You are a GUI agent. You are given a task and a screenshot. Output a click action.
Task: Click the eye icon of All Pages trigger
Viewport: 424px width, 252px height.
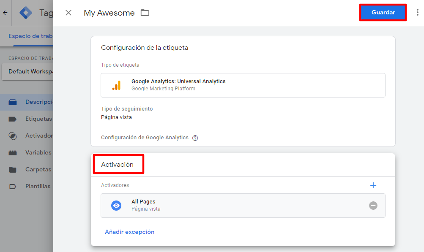coord(116,206)
